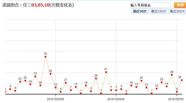The height and width of the screenshot is (103, 186).
Task: Click the red 03,05,10 combination title text
Action: pyautogui.click(x=40, y=5)
